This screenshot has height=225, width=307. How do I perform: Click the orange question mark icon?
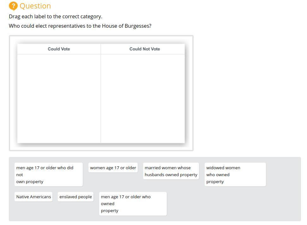pos(13,6)
